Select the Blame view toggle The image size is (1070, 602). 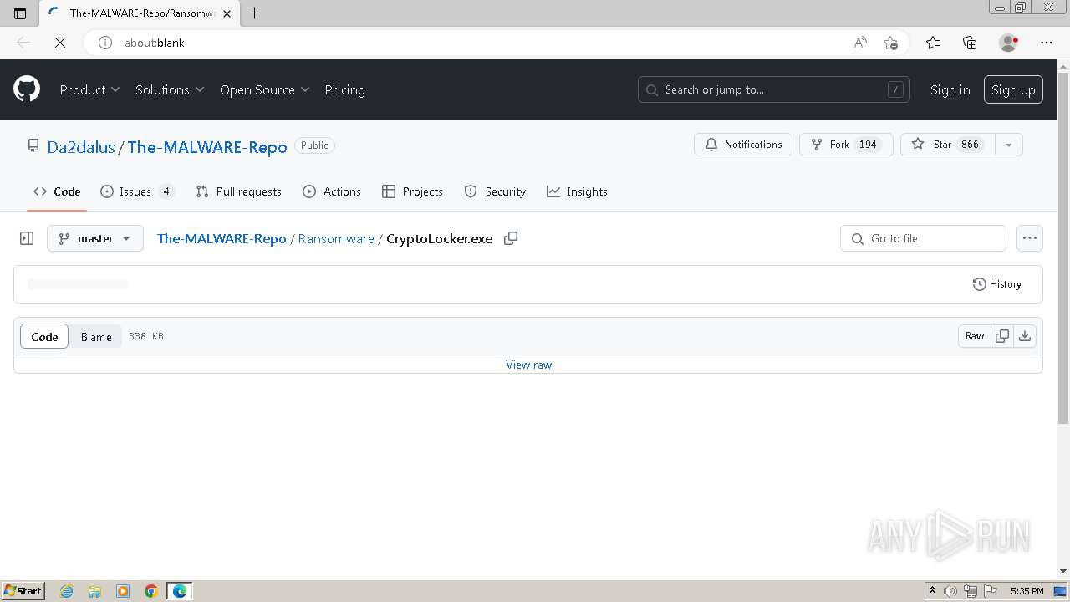(96, 336)
